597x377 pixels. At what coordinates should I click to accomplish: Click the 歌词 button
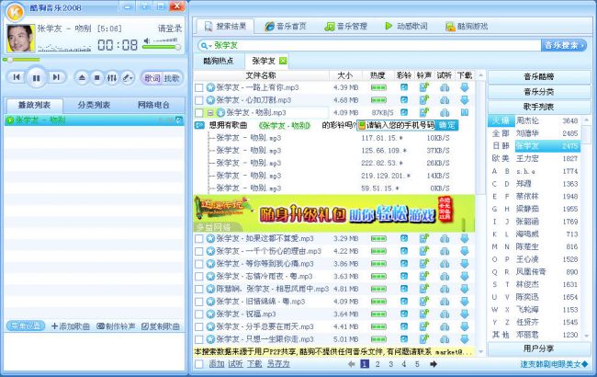click(x=152, y=78)
